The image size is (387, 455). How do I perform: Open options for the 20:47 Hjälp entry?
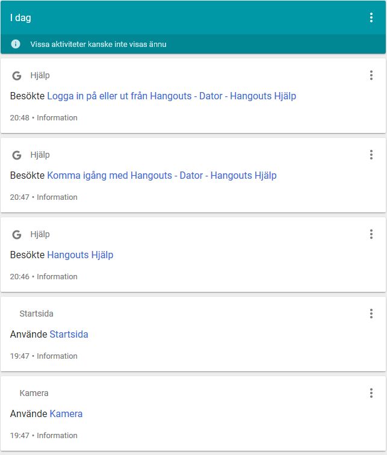click(371, 155)
